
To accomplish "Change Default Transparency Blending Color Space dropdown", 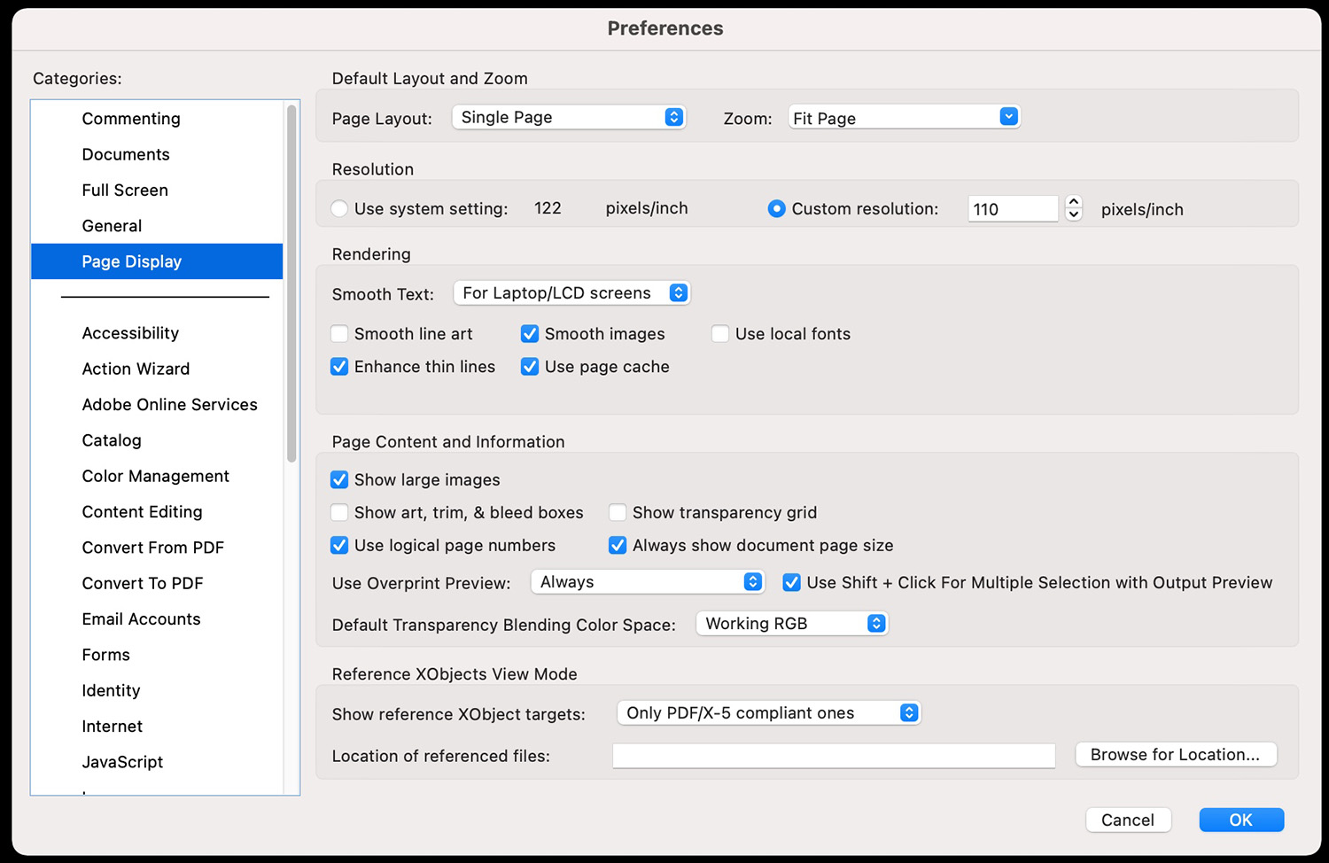I will click(x=791, y=624).
